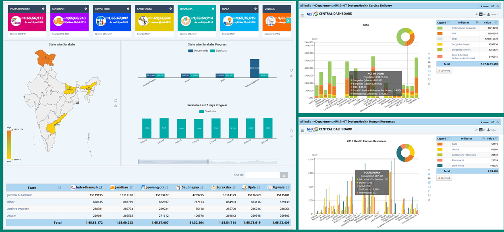Save Health Human Resources chart as image
The width and height of the screenshot is (504, 232).
[429, 199]
